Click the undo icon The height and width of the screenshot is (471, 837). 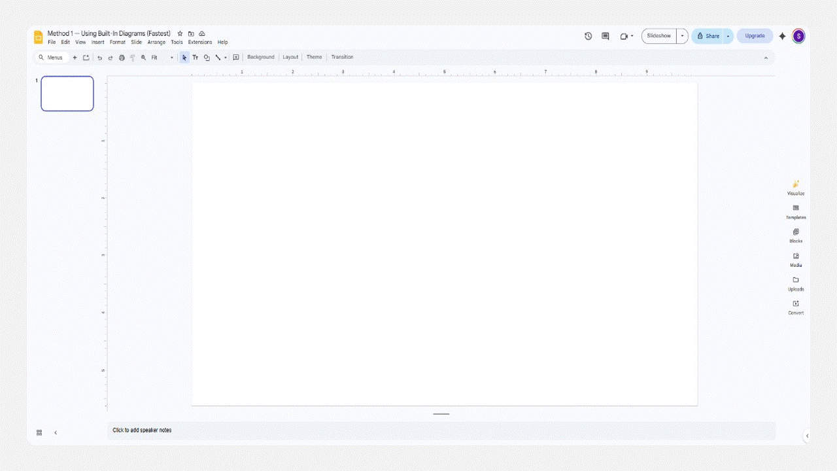click(99, 58)
